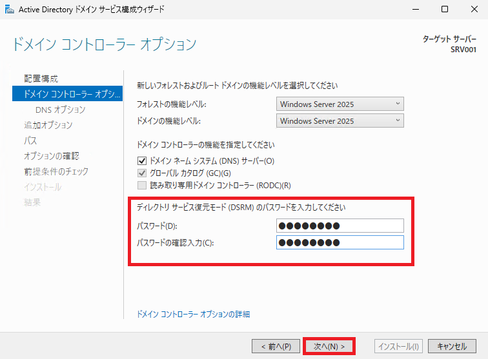The width and height of the screenshot is (488, 359).
Task: Select オプションの確認 step
Action: [x=52, y=156]
